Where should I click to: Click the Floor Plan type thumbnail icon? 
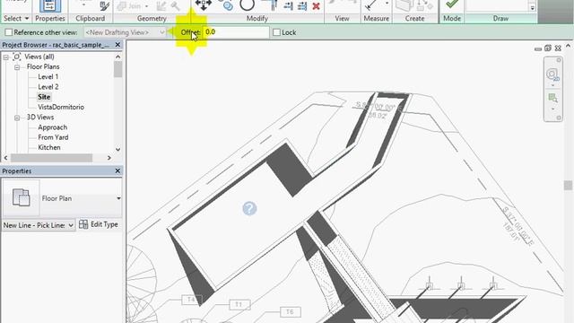click(21, 197)
